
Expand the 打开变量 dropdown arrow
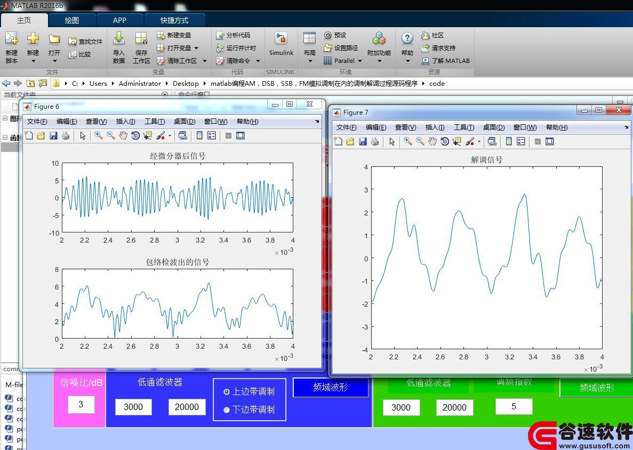196,48
